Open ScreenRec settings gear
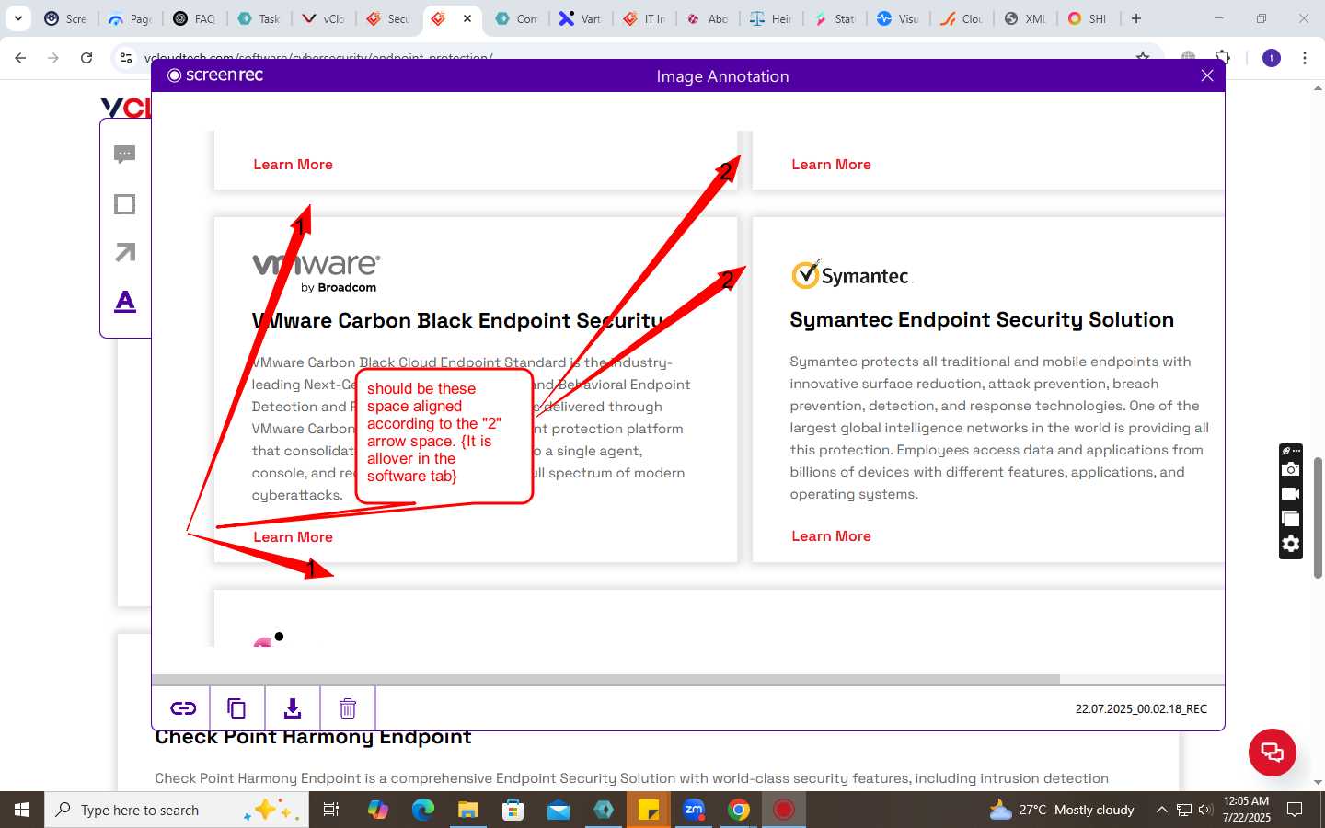The image size is (1325, 828). click(1291, 544)
